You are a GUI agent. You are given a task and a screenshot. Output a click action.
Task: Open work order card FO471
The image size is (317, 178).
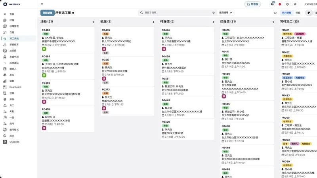[x=247, y=59]
